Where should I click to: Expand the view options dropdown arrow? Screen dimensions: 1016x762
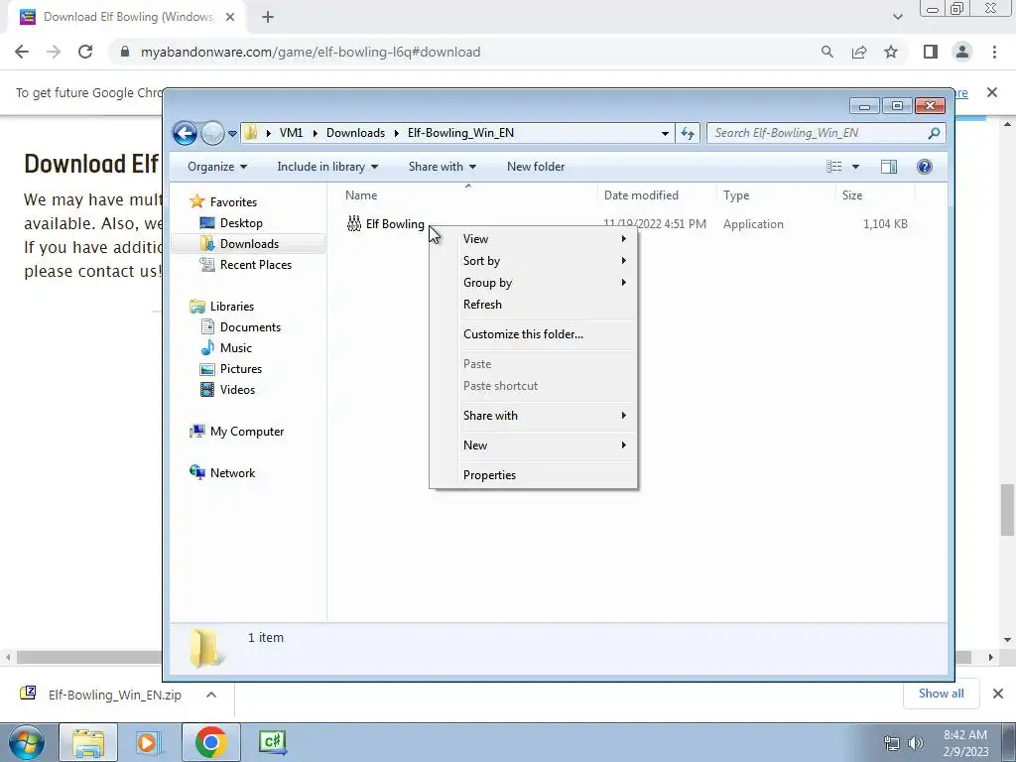855,167
